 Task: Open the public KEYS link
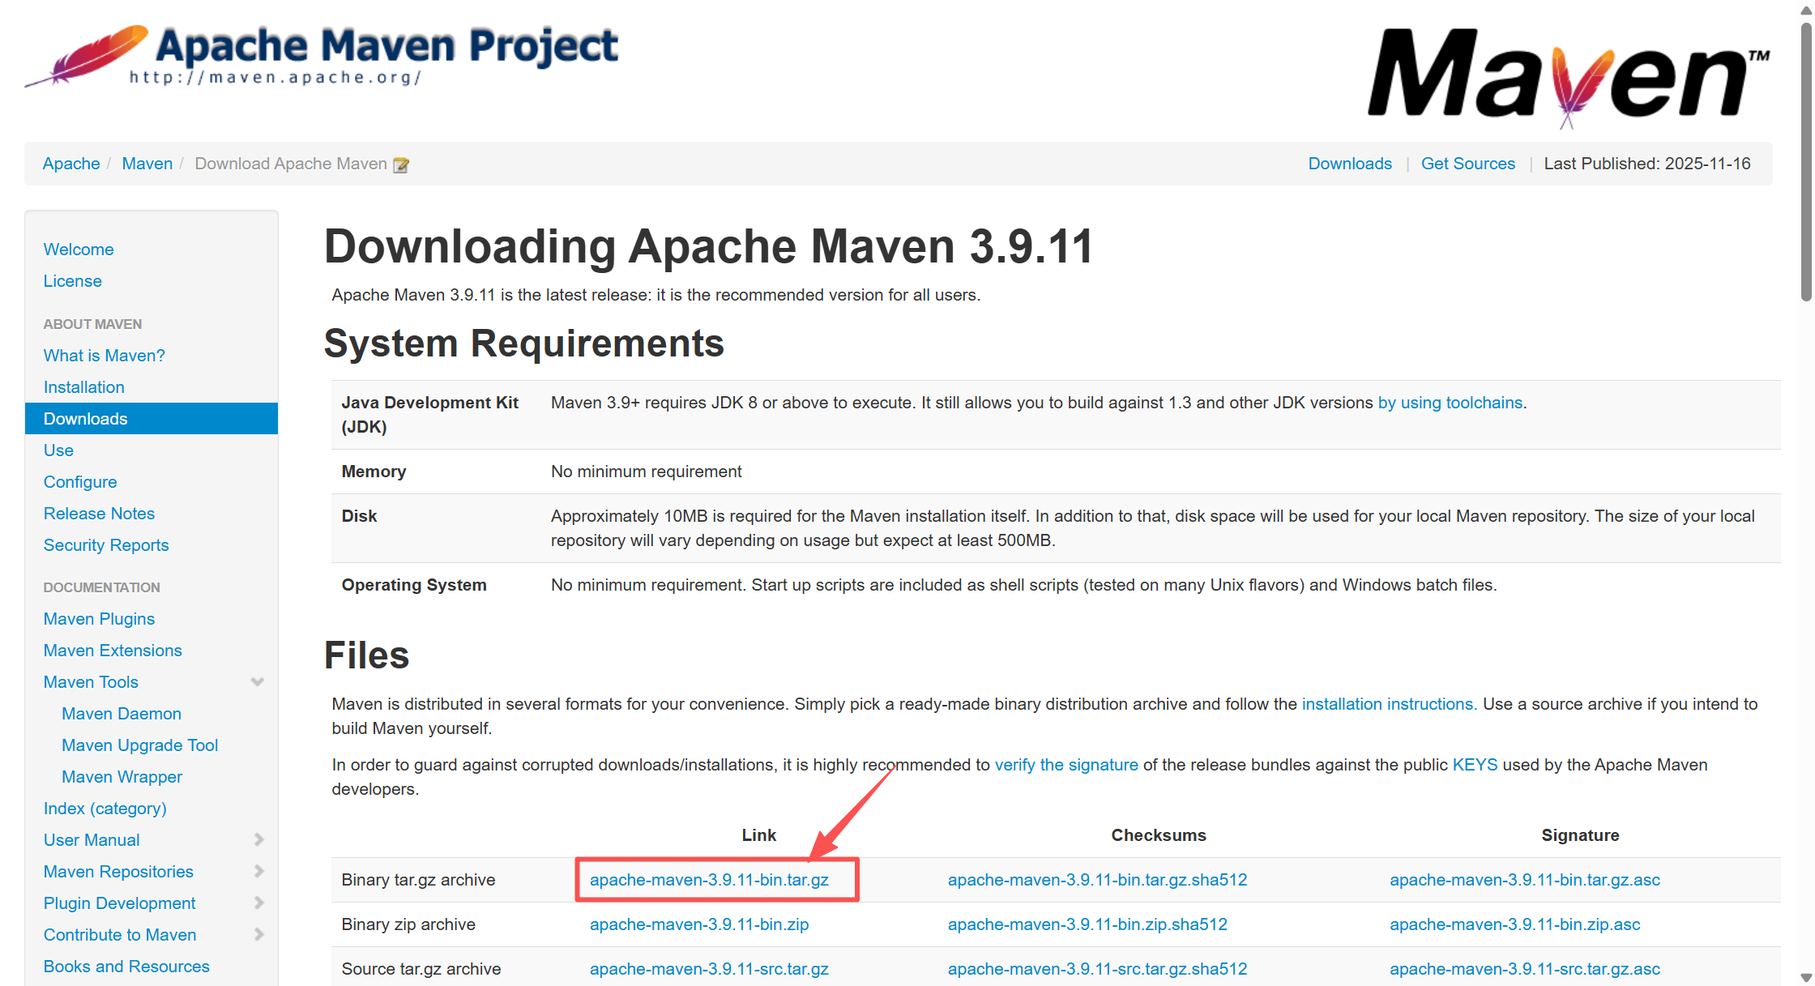pos(1475,765)
